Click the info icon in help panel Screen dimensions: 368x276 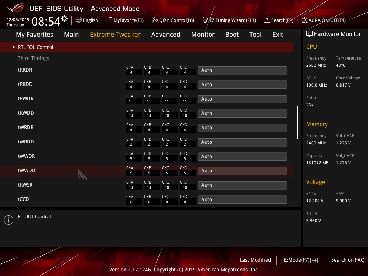pos(9,220)
